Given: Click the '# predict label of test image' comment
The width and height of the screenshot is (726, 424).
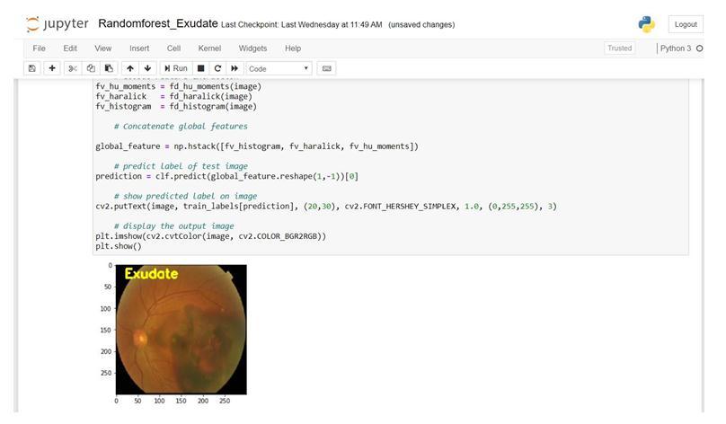Looking at the screenshot, I should click(181, 166).
